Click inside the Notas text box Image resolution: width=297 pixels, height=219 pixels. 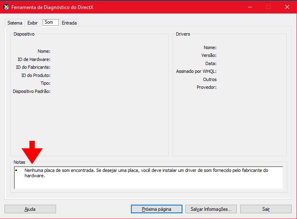148,178
